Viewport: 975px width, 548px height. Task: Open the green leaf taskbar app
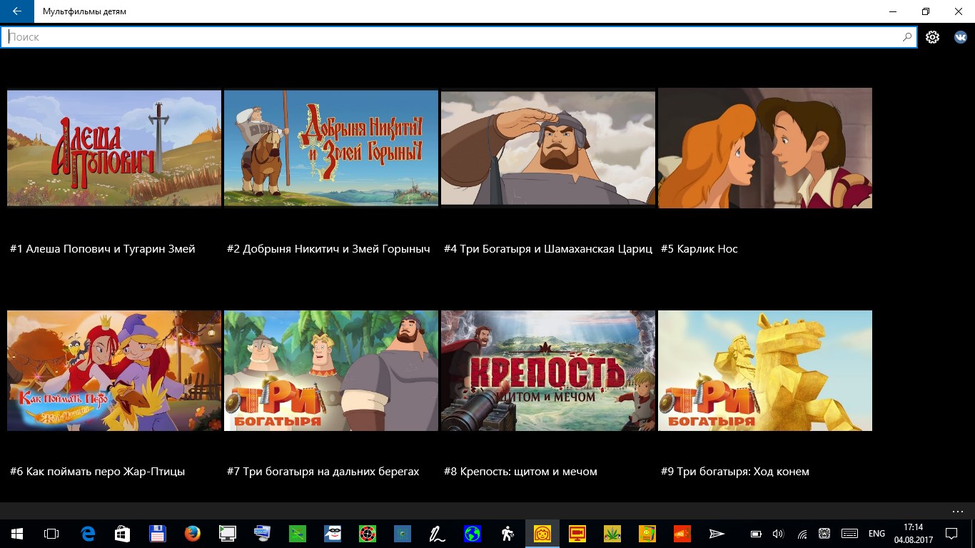click(x=612, y=534)
